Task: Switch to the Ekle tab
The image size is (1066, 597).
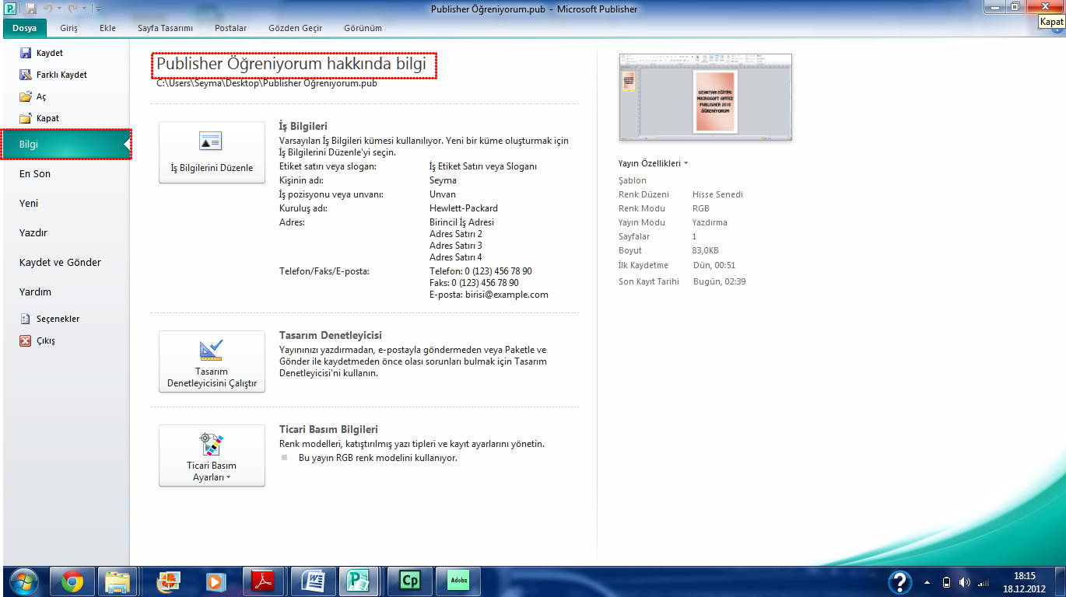Action: (x=107, y=28)
